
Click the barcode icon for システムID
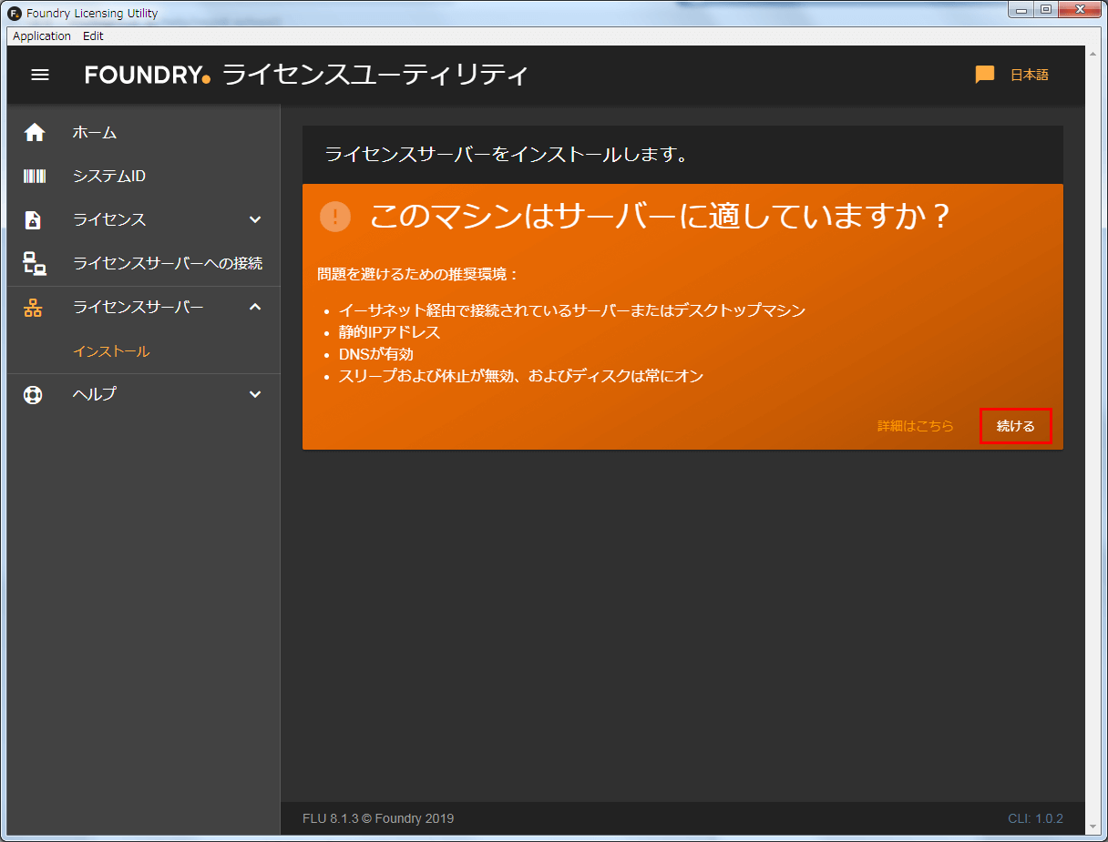tap(34, 177)
